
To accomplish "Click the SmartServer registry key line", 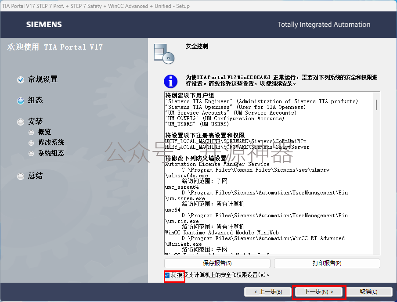I will tap(237, 147).
